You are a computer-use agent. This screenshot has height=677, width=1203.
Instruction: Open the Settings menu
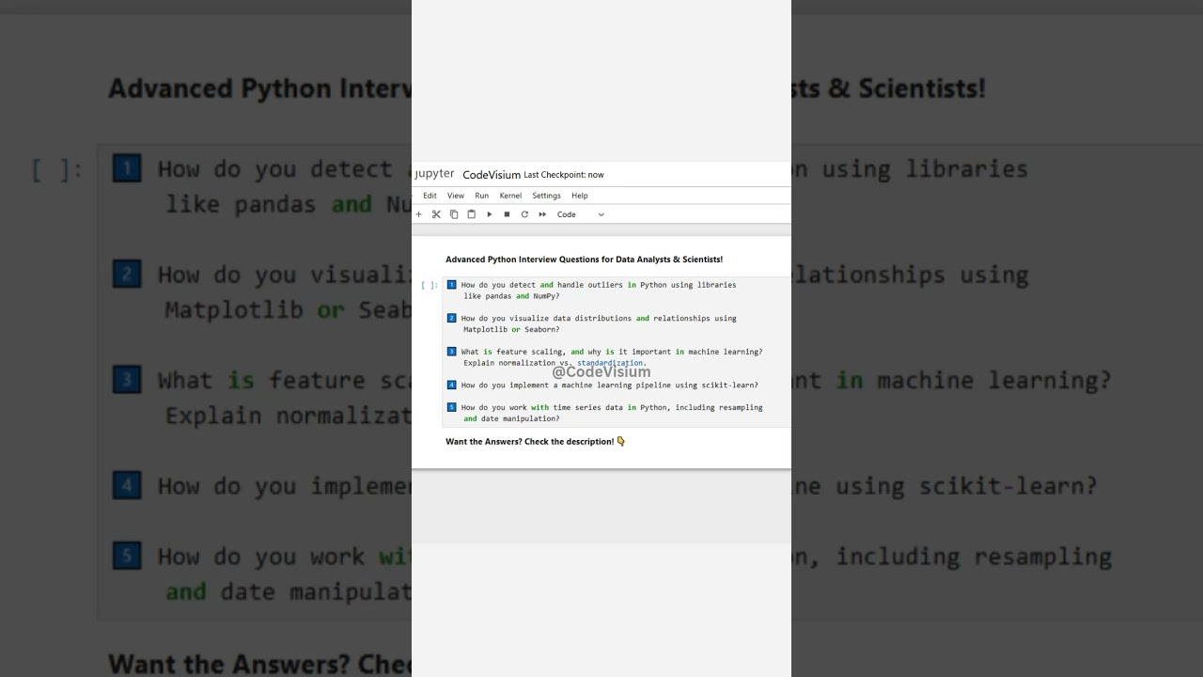coord(546,196)
